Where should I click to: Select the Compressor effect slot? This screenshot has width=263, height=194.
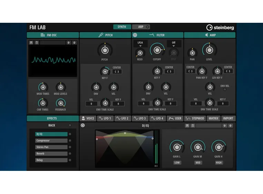pyautogui.click(x=51, y=140)
